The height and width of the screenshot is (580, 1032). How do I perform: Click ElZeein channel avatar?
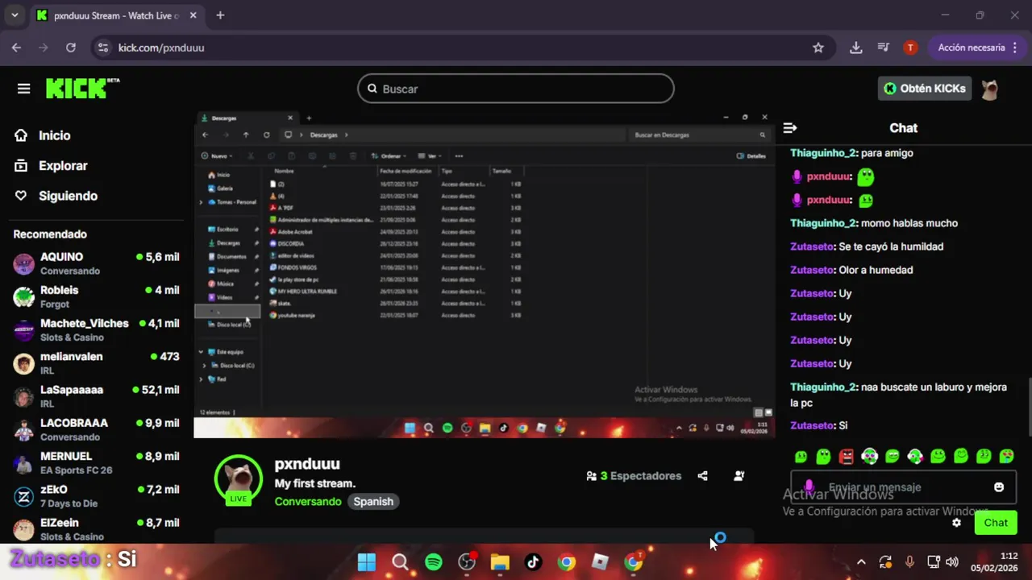[24, 529]
